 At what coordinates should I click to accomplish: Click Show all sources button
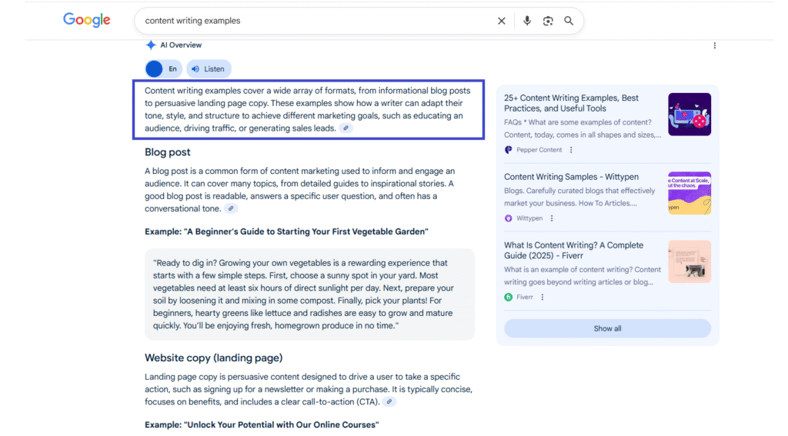pos(607,328)
